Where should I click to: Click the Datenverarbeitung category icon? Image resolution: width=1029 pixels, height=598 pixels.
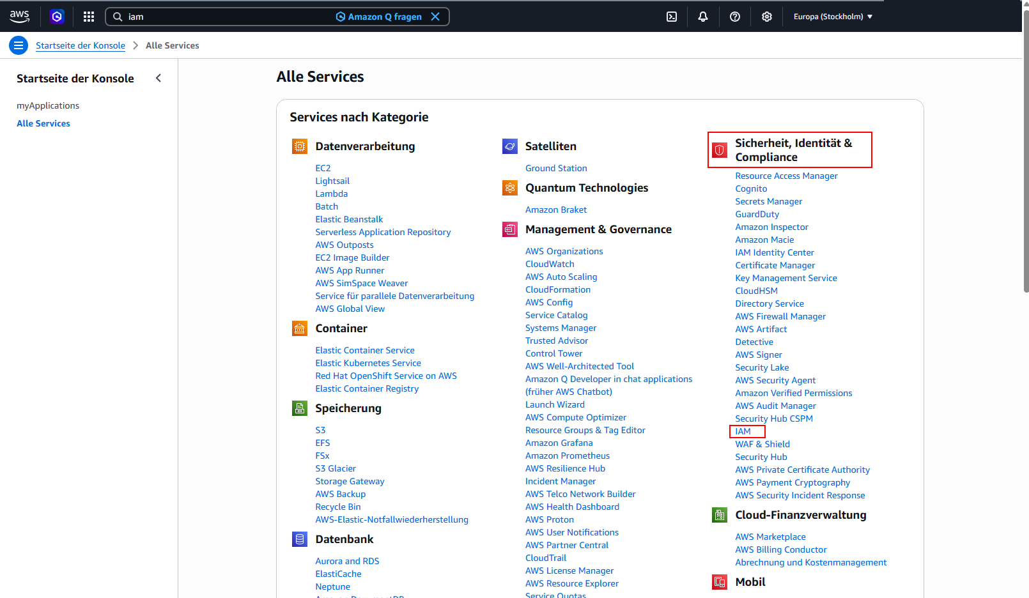point(300,146)
